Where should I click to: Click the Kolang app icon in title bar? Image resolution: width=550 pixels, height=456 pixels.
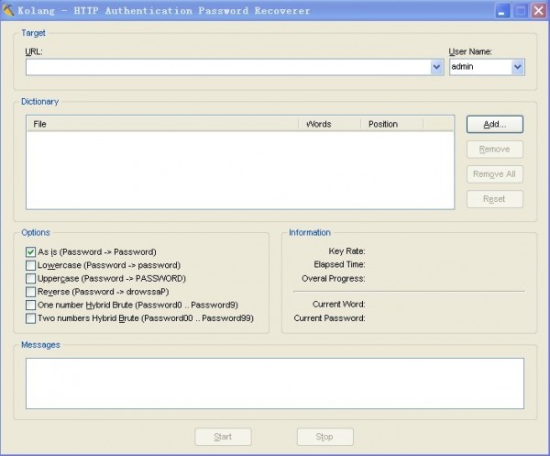click(x=9, y=10)
